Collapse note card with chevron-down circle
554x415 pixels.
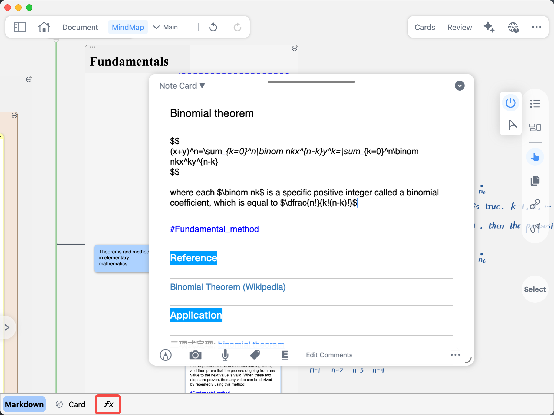pos(460,86)
